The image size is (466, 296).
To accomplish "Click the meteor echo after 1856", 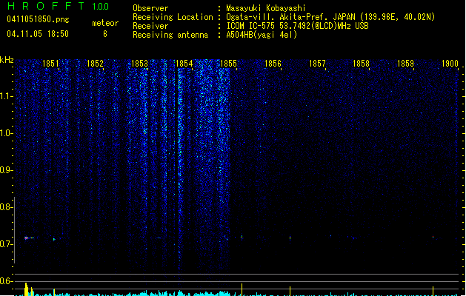I will (x=290, y=238).
